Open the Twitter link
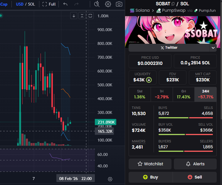 tap(169, 48)
